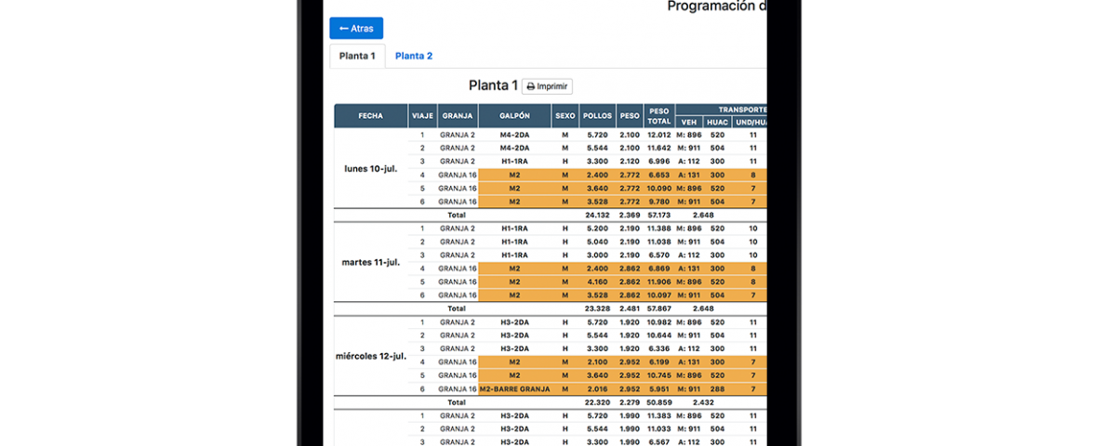
Task: Click peso total value 6.570
Action: point(659,254)
